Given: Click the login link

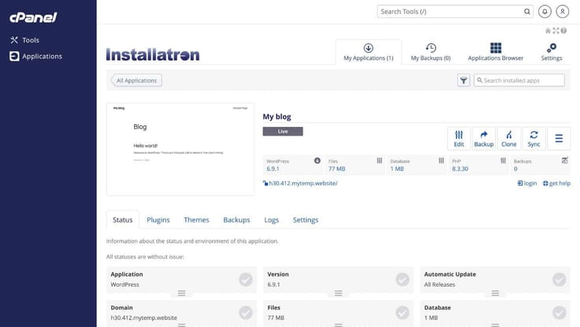Looking at the screenshot, I should [x=527, y=183].
